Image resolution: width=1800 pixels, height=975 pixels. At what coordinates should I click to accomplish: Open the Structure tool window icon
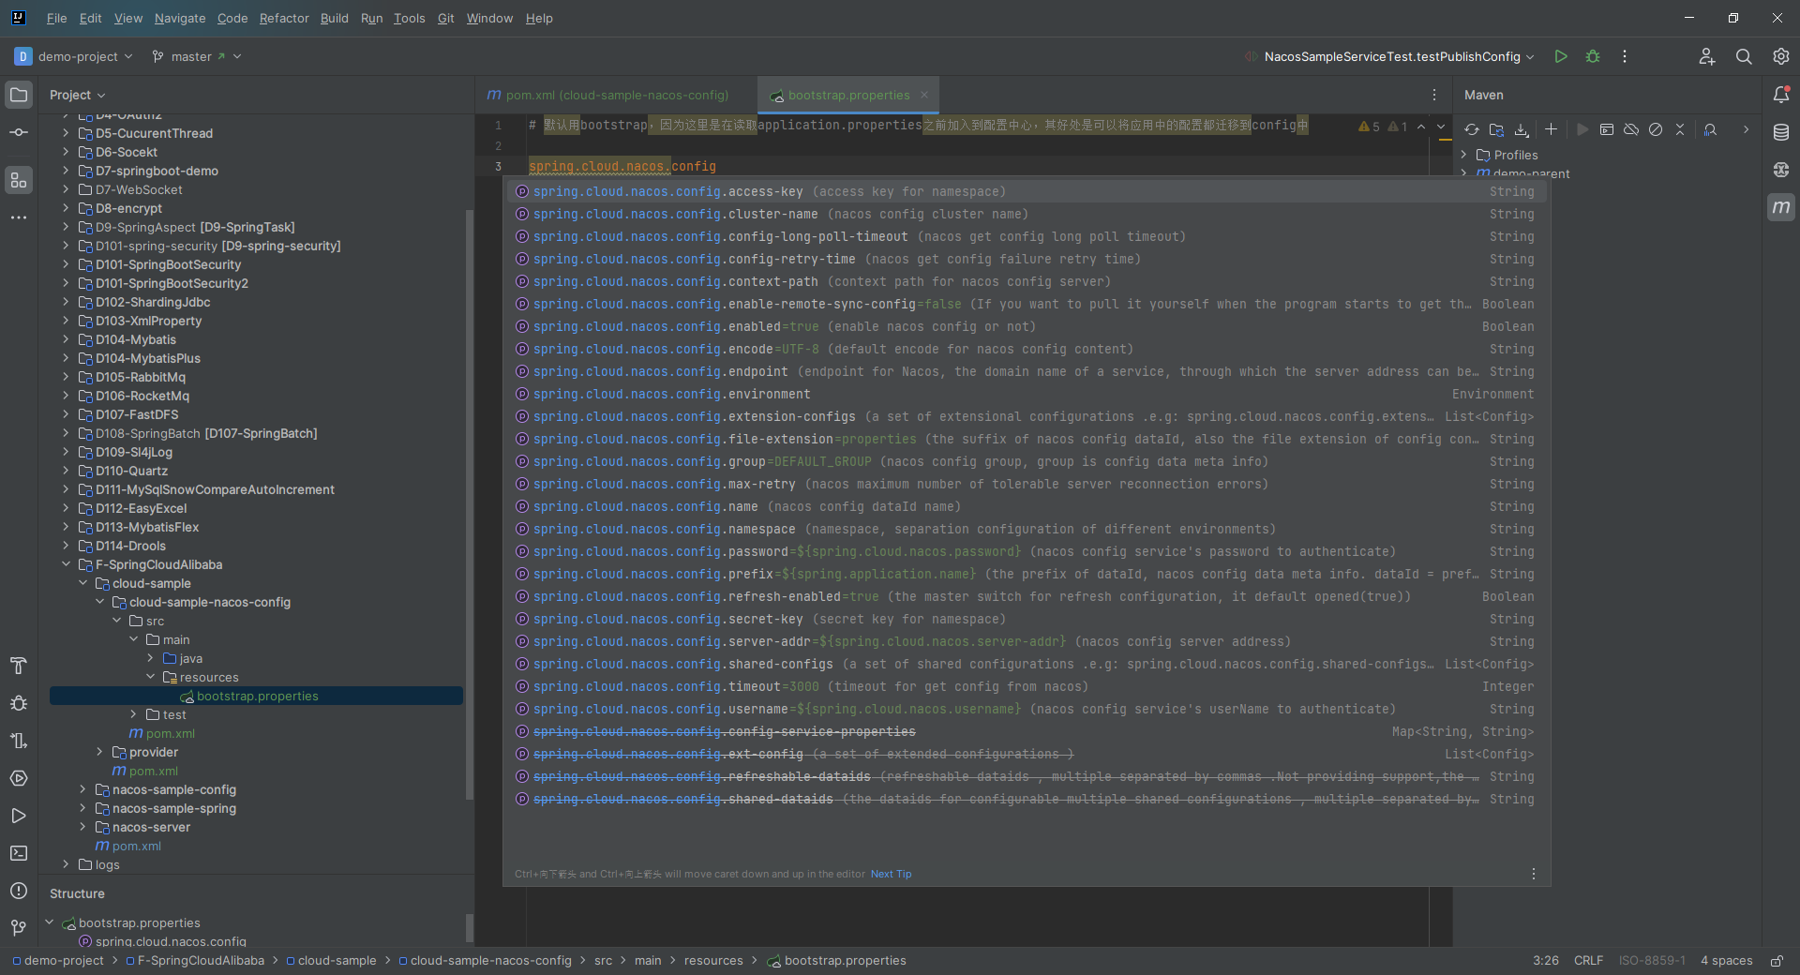(x=19, y=180)
